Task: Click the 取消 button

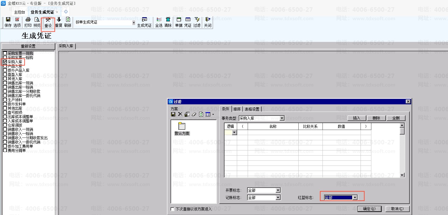Action: point(397,209)
